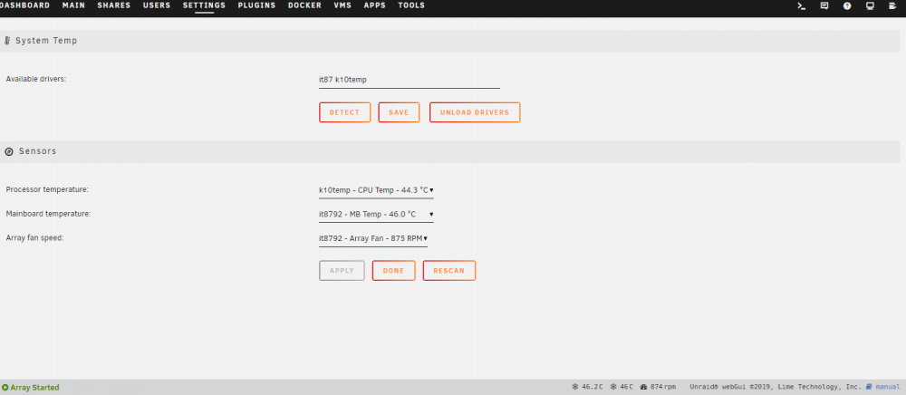Open the Apps menu
This screenshot has width=906, height=395.
374,5
